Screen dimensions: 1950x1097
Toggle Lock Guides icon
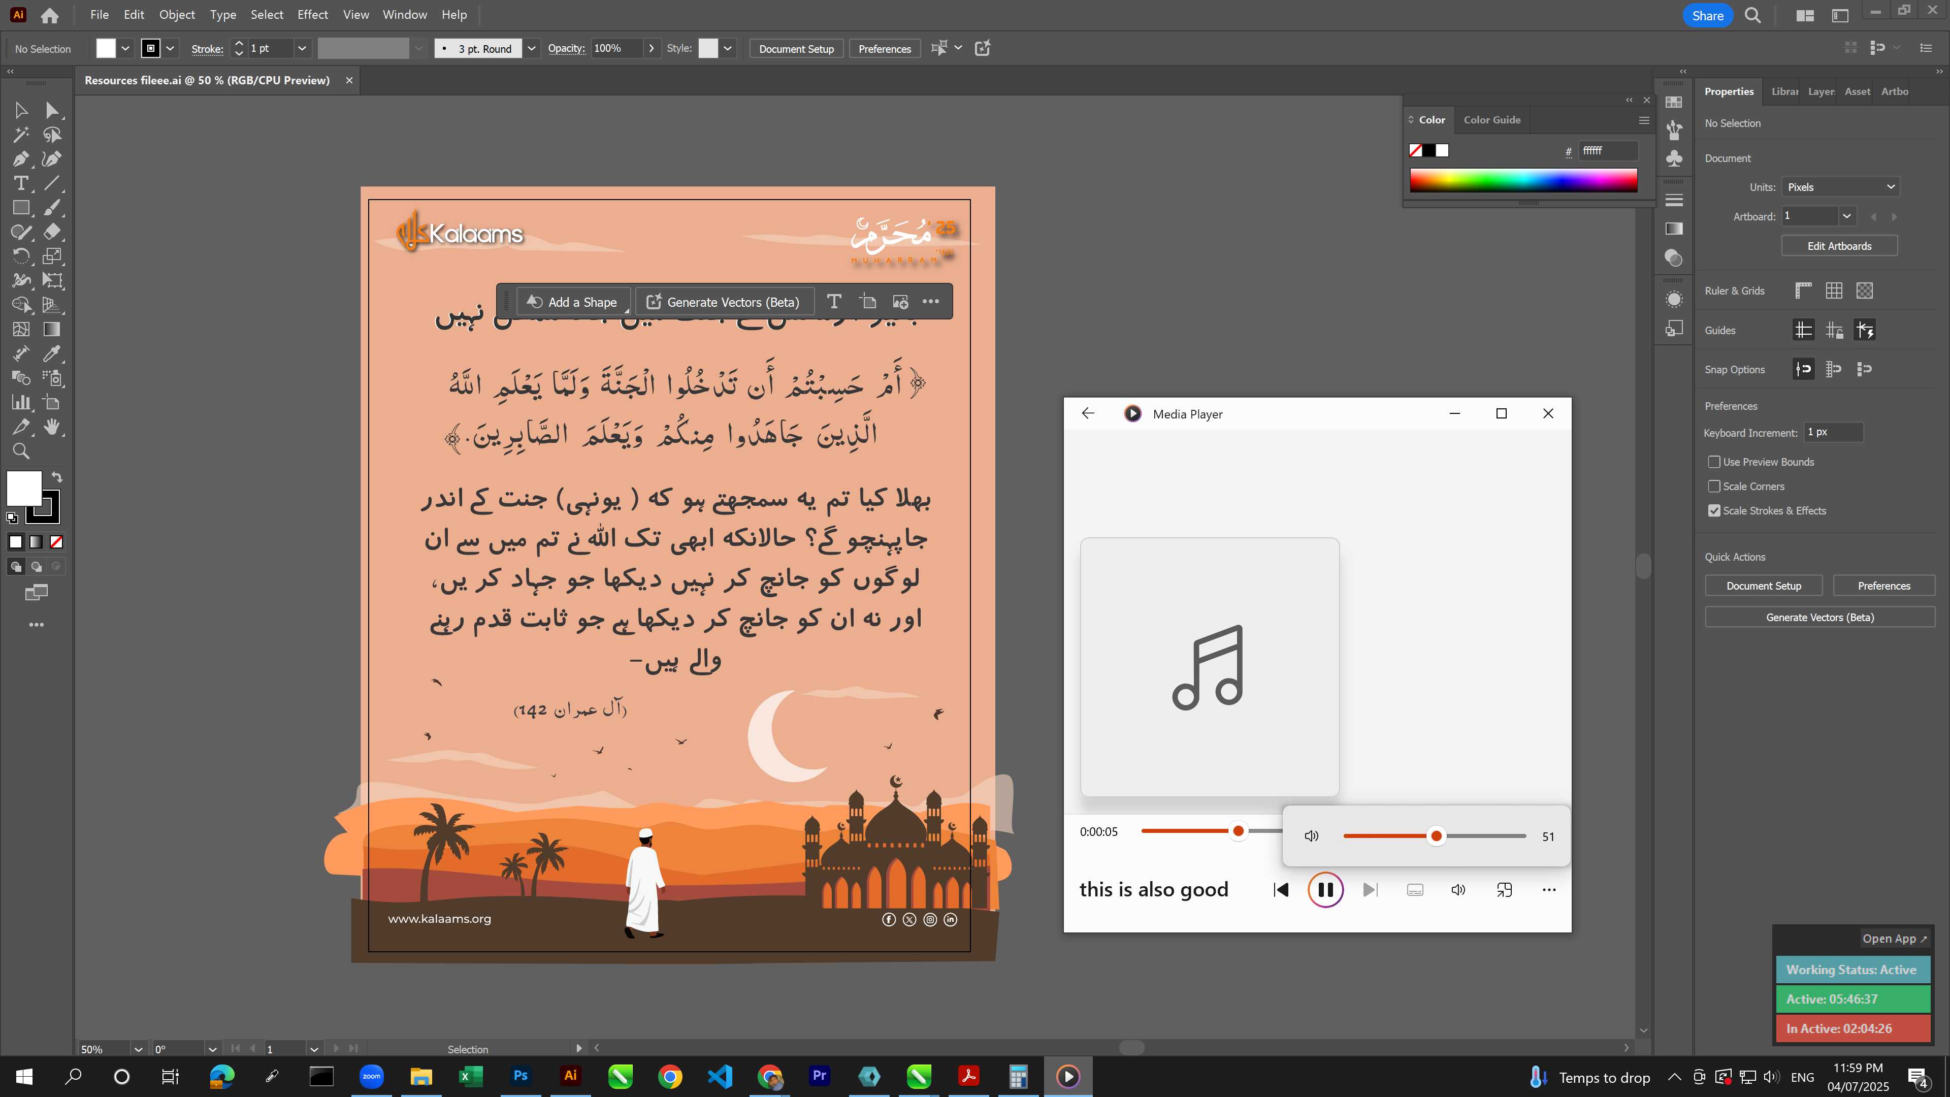point(1834,330)
